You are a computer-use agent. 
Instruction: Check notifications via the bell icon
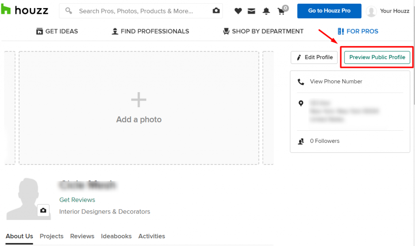(266, 11)
